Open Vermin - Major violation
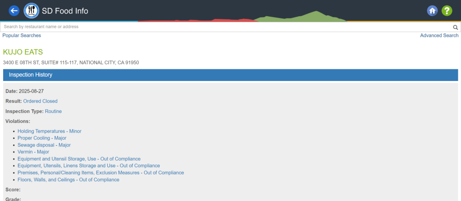This screenshot has height=201, width=461. coord(33,152)
